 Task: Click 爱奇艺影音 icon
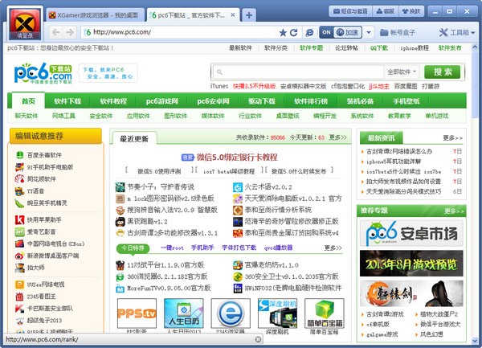click(19, 231)
